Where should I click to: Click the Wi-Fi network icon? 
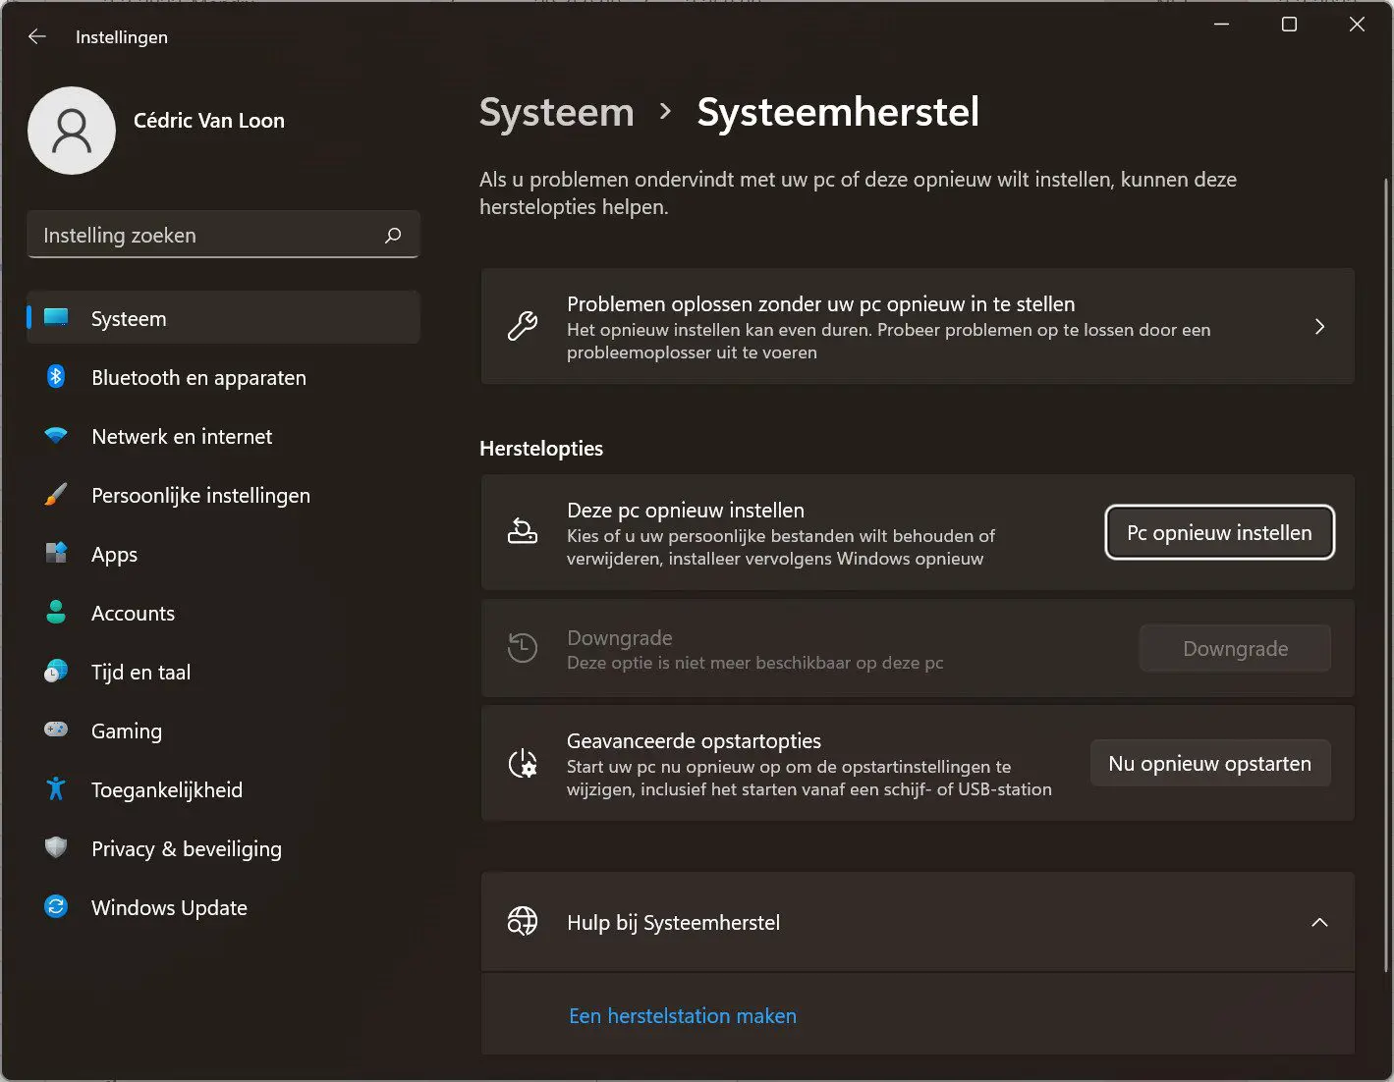click(56, 435)
